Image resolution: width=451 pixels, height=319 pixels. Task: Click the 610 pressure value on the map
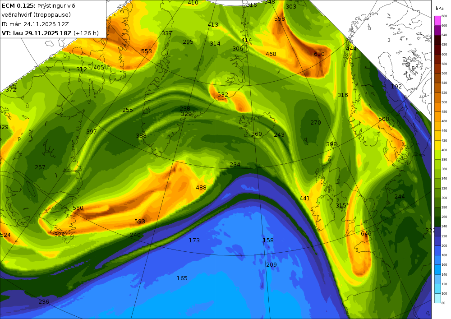pos(319,54)
